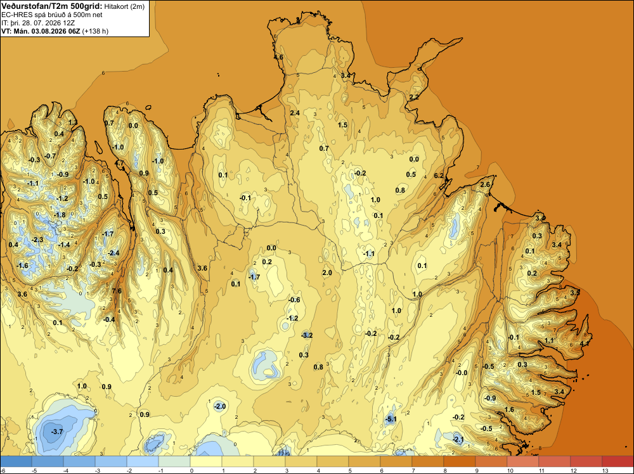The width and height of the screenshot is (634, 474).
Task: Select the pale green legend swatch between -1 and 0
Action: 174,461
